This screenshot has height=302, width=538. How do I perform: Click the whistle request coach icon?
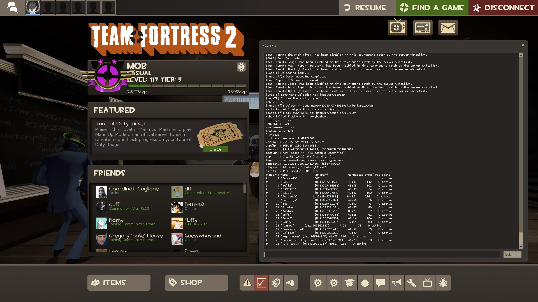[x=290, y=283]
